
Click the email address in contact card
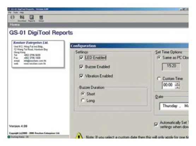pos(35,61)
